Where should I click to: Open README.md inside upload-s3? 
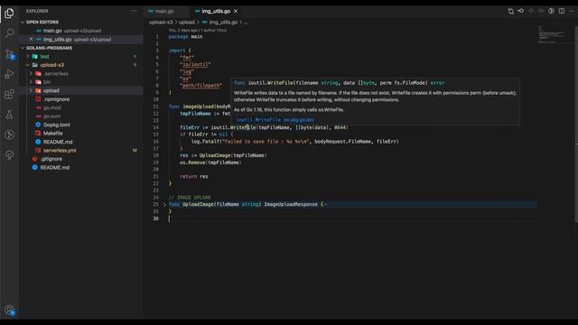[x=58, y=142]
